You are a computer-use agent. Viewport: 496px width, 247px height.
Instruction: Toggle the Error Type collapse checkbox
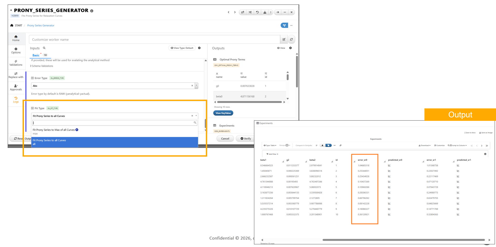[x=32, y=78]
